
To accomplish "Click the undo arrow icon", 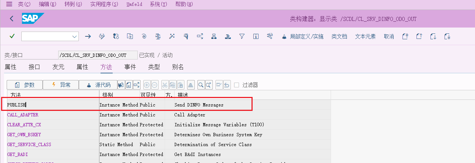I will [x=227, y=85].
